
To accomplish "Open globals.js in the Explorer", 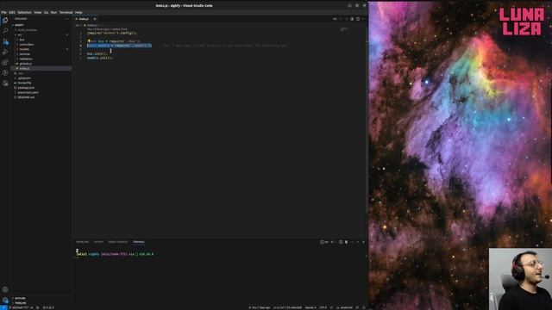I will pyautogui.click(x=26, y=64).
